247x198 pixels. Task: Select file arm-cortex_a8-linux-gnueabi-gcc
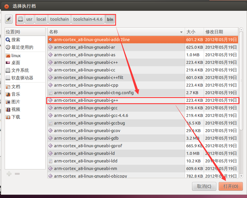tap(143, 108)
